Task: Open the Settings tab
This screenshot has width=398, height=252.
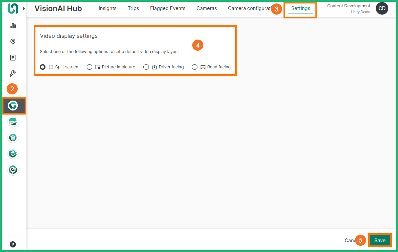Action: [x=300, y=8]
